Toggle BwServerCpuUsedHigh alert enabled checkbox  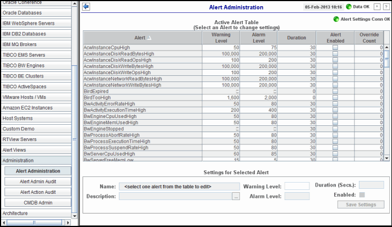[x=335, y=154]
